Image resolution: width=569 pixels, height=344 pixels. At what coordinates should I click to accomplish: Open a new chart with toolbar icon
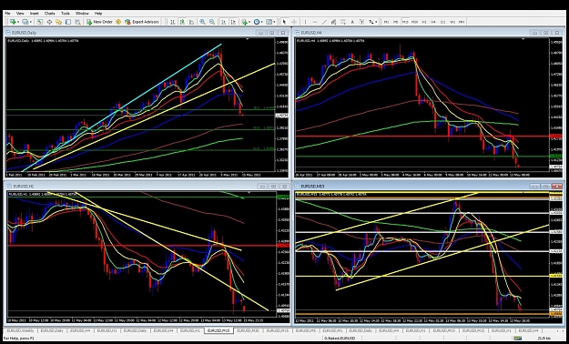(x=13, y=22)
